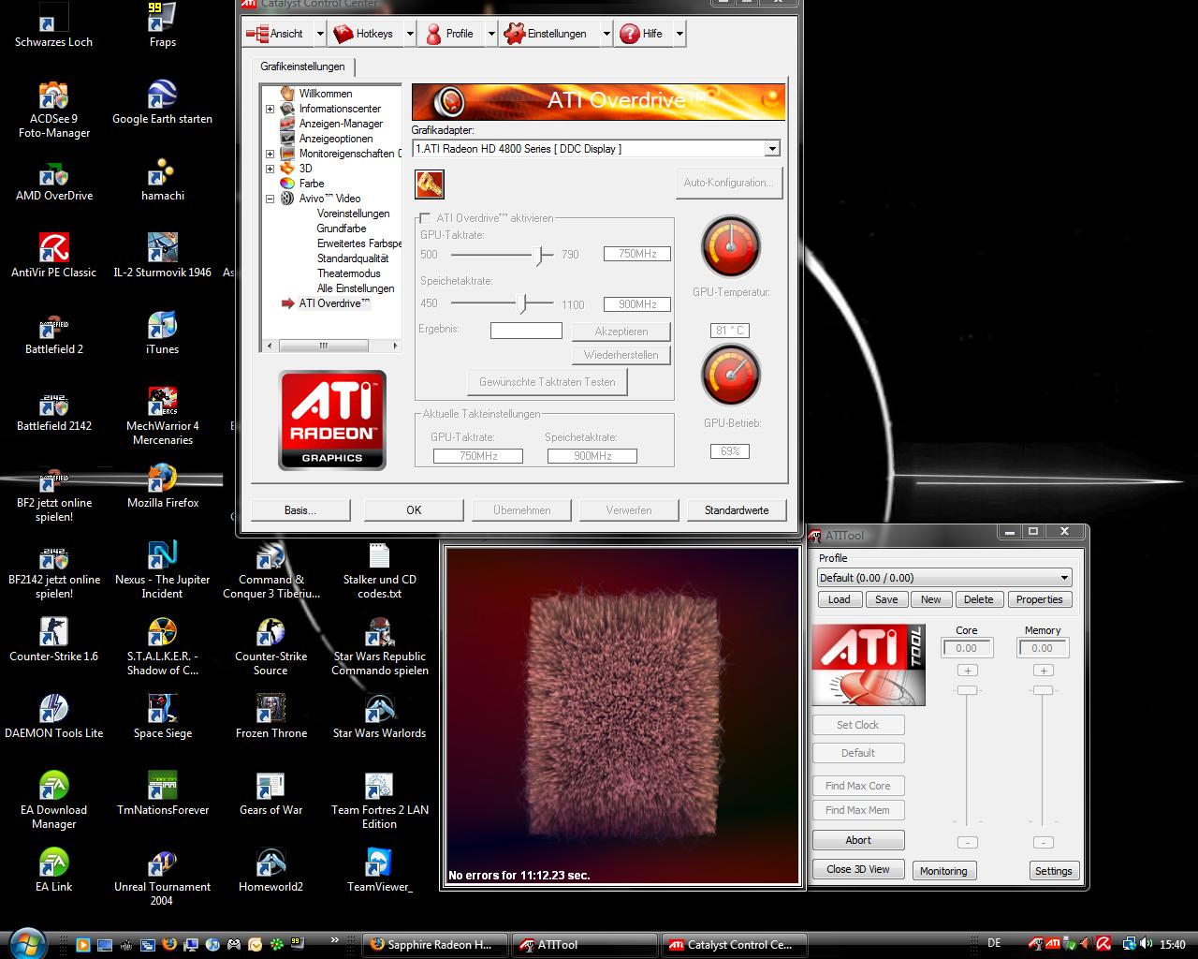The width and height of the screenshot is (1198, 959).
Task: Select Theatermodus in the tree
Action: tap(349, 273)
